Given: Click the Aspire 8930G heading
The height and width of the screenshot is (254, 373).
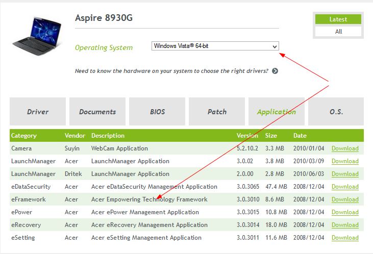Looking at the screenshot, I should point(104,18).
